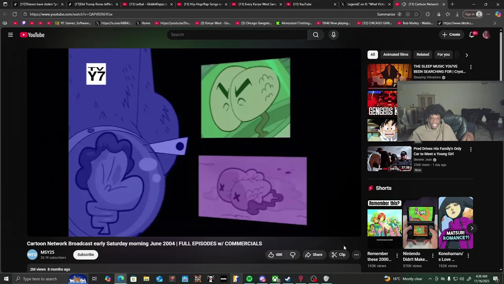Click the search magnifier button

316,35
